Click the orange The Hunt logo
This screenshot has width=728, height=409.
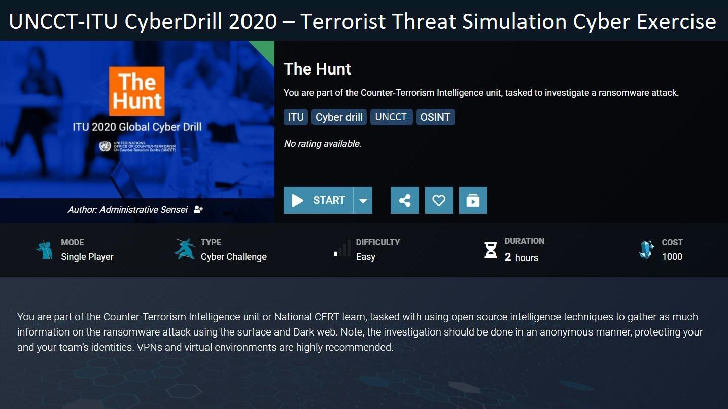(137, 91)
